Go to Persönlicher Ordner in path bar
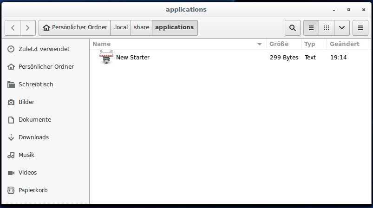The image size is (373, 208). pos(75,27)
